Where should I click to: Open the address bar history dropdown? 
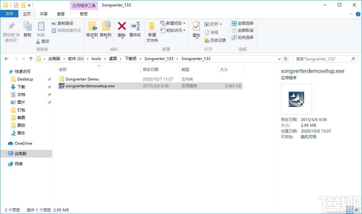[x=279, y=59]
